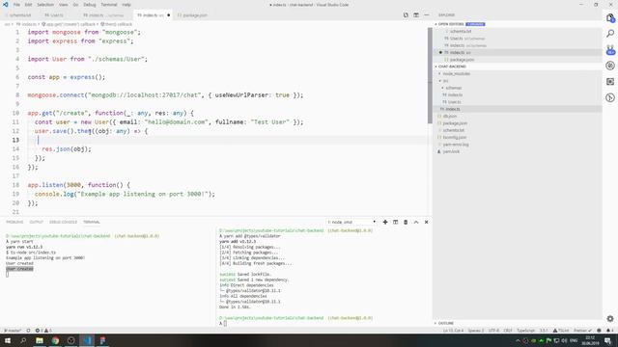Click the open changes icon in the editor title bar

point(406,15)
